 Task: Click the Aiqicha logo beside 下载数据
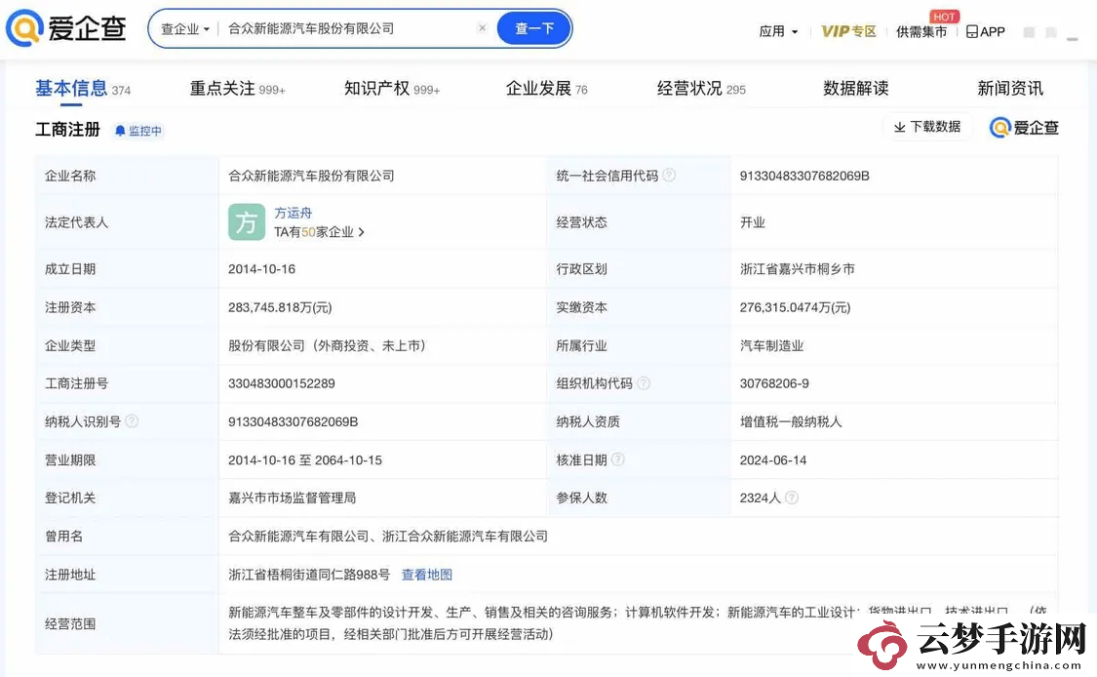[1024, 128]
